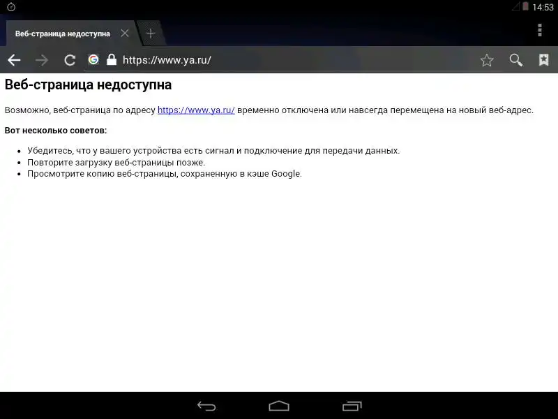
Task: Tap the Android home navigation button
Action: coord(279,406)
